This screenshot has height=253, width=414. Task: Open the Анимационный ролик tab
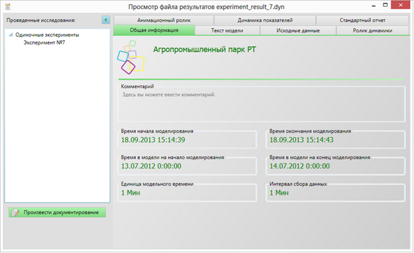coord(164,20)
